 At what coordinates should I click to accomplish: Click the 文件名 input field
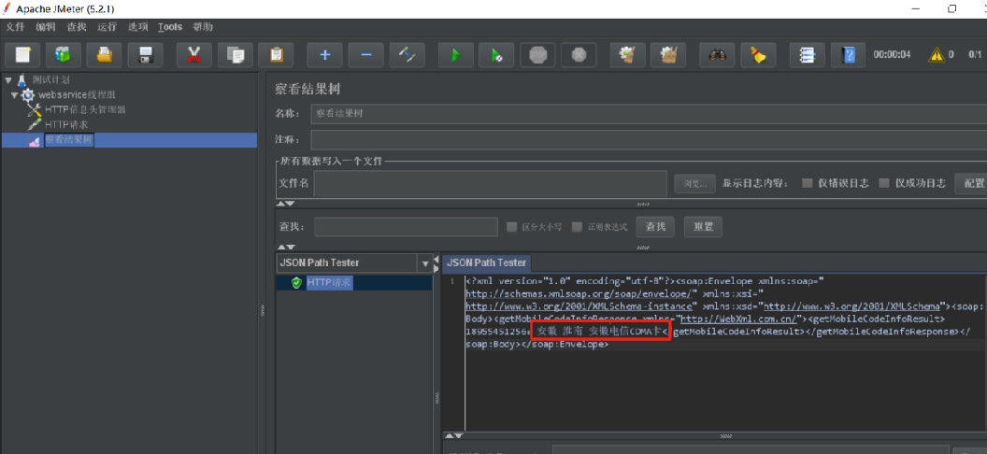491,184
